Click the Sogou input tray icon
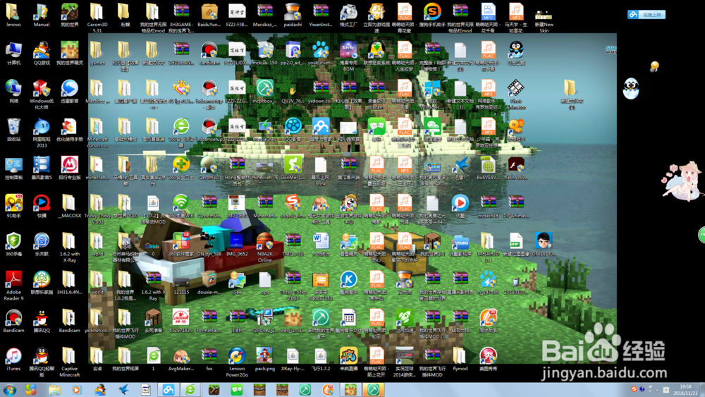This screenshot has width=705, height=397. pos(634,389)
